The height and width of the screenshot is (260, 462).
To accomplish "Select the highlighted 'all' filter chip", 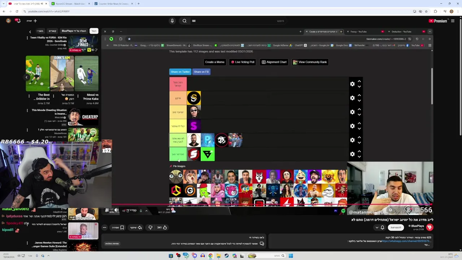I will coord(94,31).
